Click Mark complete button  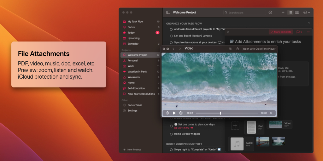click(281, 32)
